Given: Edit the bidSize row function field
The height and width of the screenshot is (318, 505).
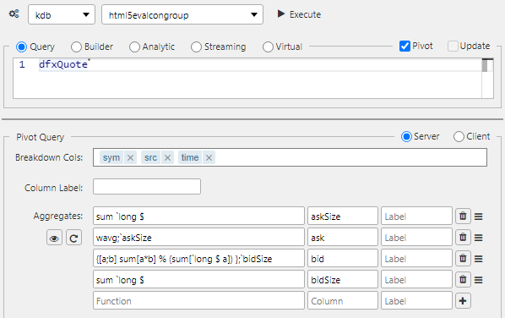Looking at the screenshot, I should [x=198, y=280].
